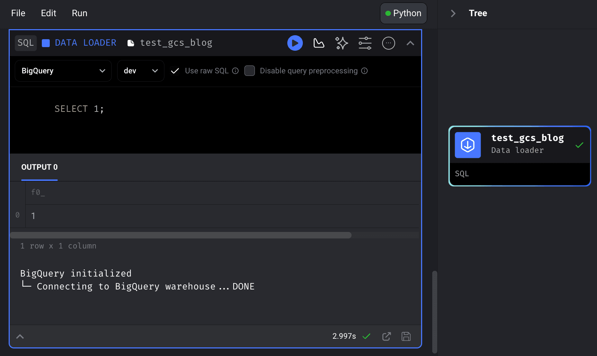Screen dimensions: 597x356
Task: Click the green checkmark on tree node
Action: pyautogui.click(x=579, y=145)
